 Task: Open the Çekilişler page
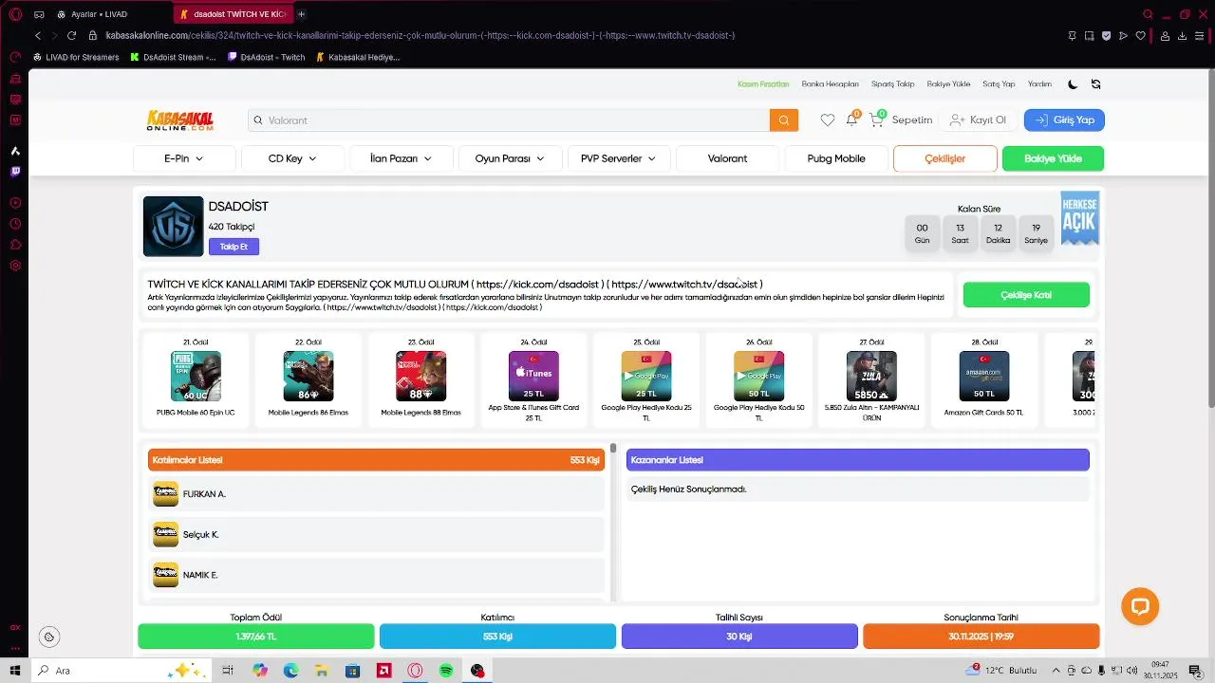coord(945,158)
